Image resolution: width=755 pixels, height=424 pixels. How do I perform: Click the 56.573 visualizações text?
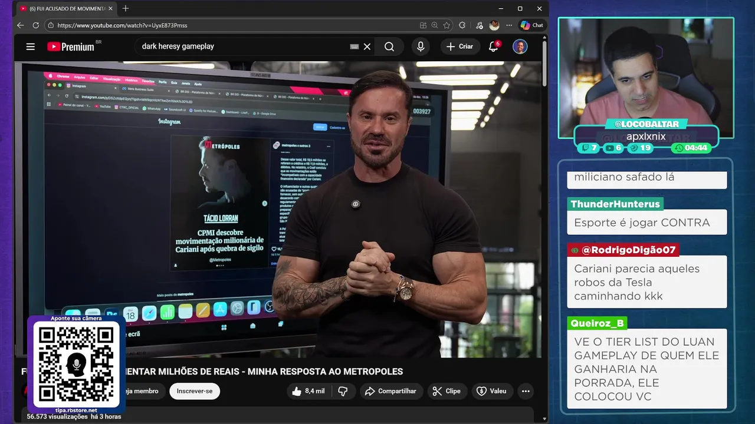[x=57, y=417]
